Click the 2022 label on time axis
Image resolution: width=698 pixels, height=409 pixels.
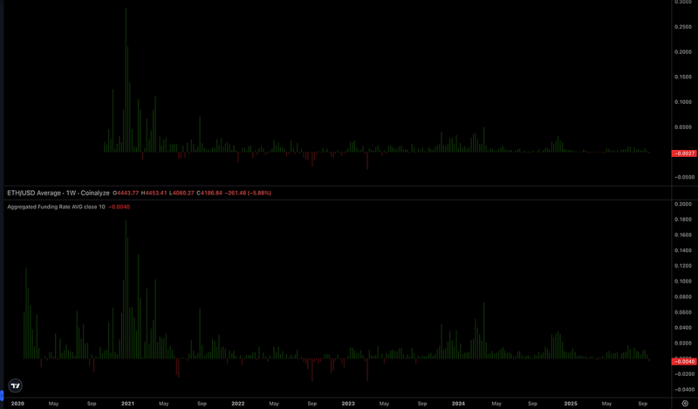pos(238,404)
